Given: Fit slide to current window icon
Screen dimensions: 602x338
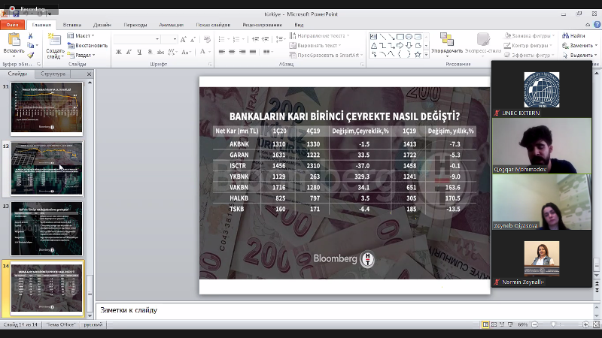Looking at the screenshot, I should 596,324.
